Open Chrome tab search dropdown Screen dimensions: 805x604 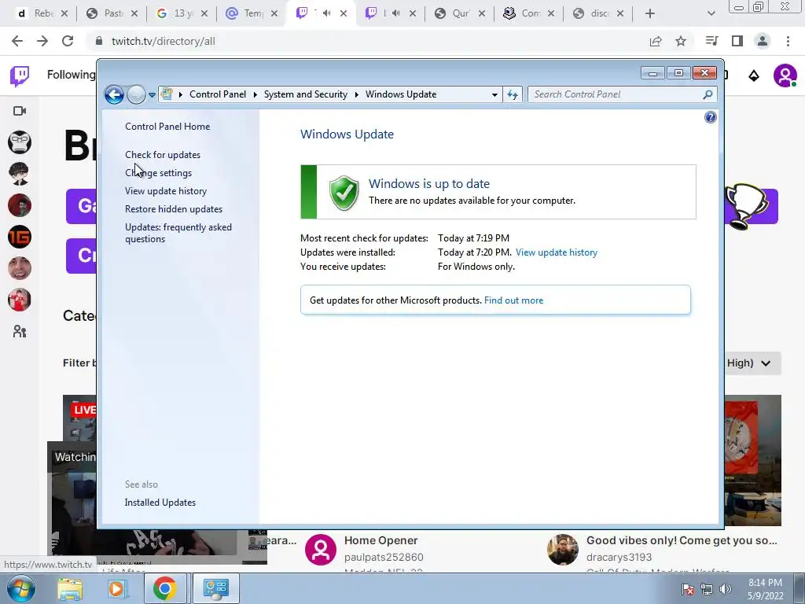(711, 13)
